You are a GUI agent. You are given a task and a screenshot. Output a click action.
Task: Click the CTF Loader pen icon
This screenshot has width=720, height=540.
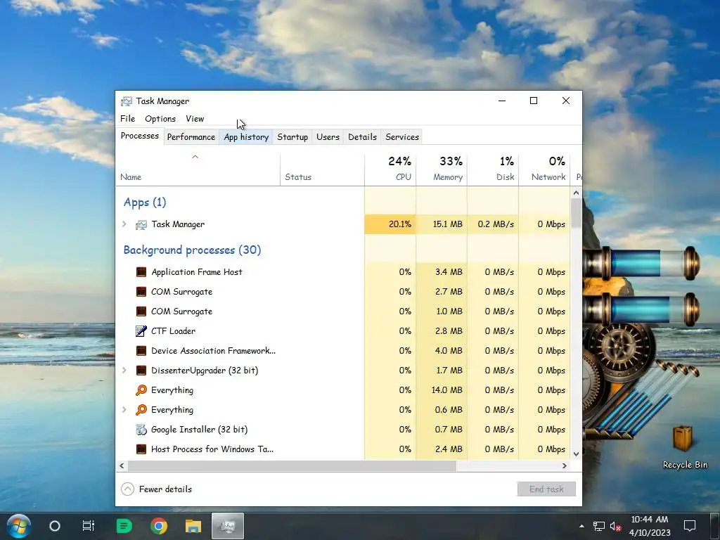(x=141, y=331)
